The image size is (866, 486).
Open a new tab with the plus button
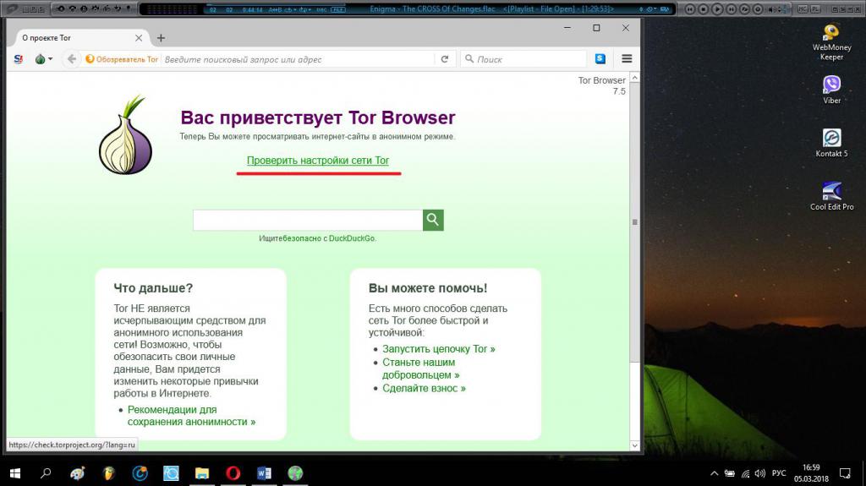pyautogui.click(x=161, y=37)
